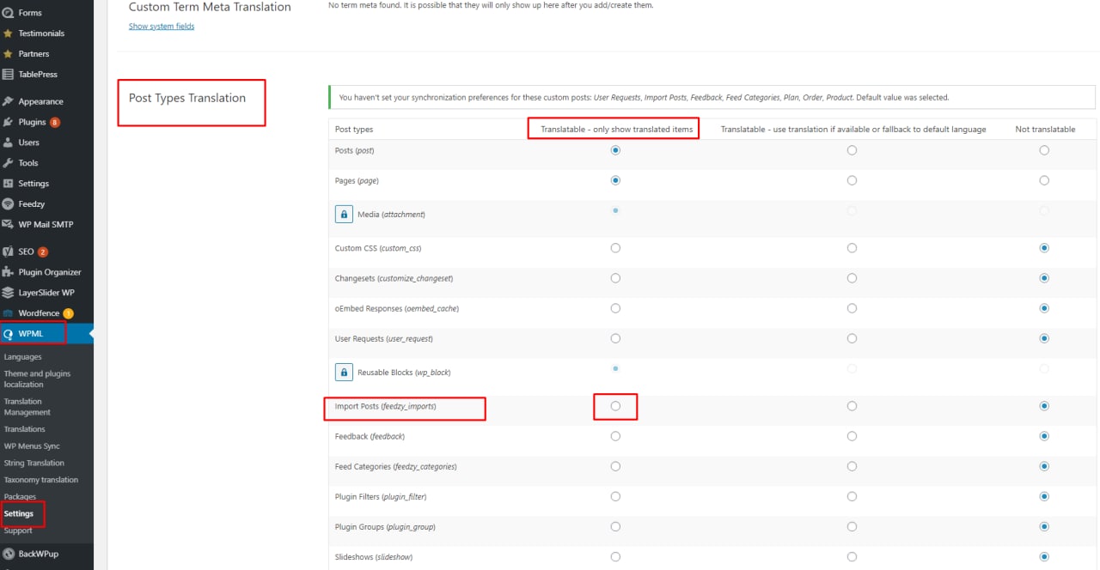Click the Post Types Translation heading
This screenshot has width=1100, height=570.
(187, 98)
